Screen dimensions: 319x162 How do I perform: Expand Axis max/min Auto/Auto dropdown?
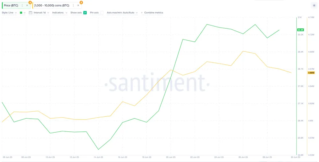click(x=122, y=13)
